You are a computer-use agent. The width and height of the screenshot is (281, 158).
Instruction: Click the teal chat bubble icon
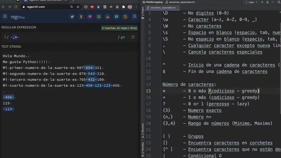[x=116, y=17]
